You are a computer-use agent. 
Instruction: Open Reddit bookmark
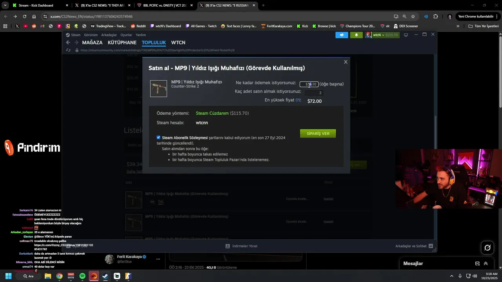[x=138, y=26]
